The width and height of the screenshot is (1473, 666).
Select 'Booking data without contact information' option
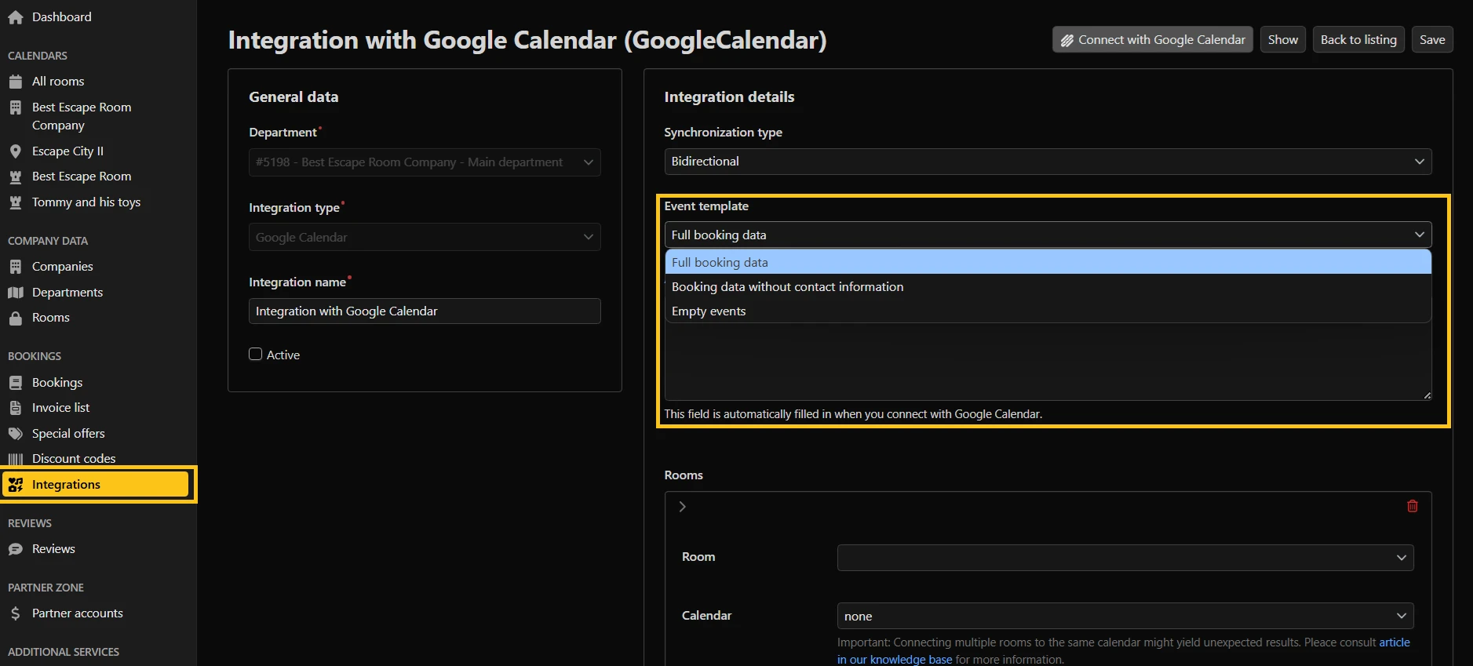point(787,287)
